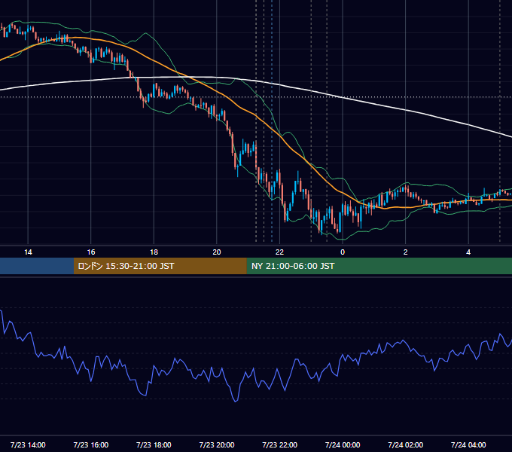Screen dimensions: 512x452
Task: Click the 7/23 20:00 date label
Action: tap(217, 444)
